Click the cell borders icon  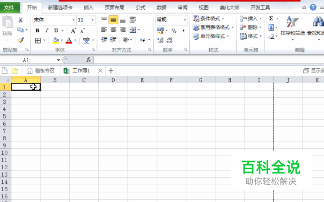(38, 40)
